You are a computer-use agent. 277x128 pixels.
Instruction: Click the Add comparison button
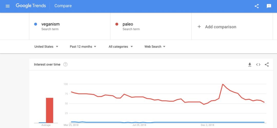(221, 27)
